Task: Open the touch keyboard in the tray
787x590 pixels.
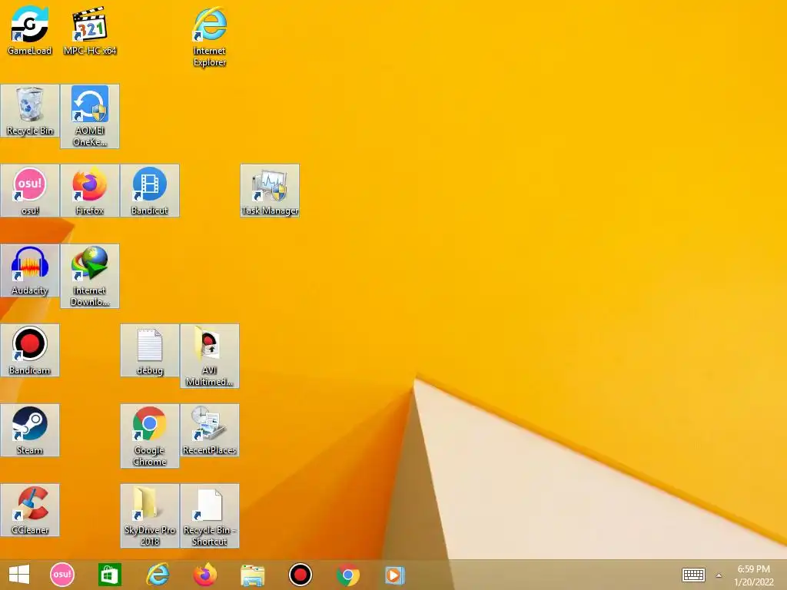Action: point(694,575)
